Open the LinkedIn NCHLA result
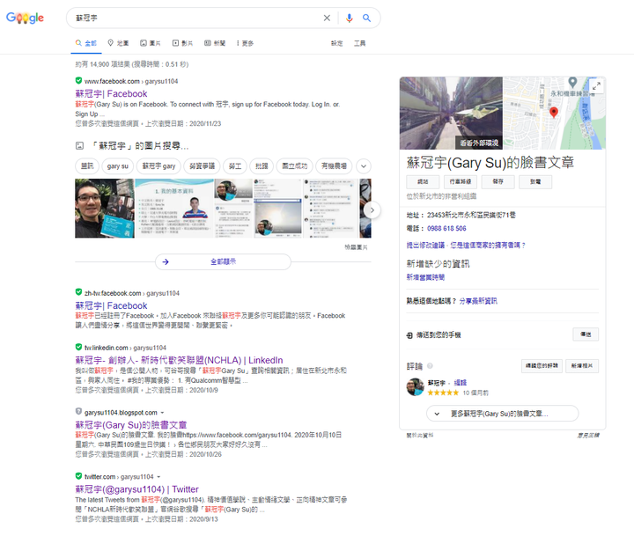634x536 pixels. [179, 360]
